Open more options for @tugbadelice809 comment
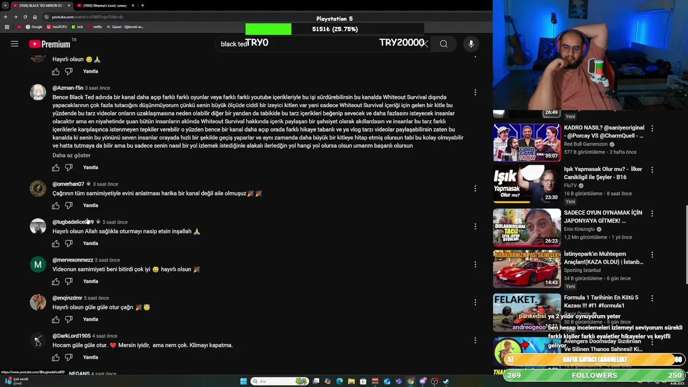Viewport: 688px width, 387px height. 475,226
